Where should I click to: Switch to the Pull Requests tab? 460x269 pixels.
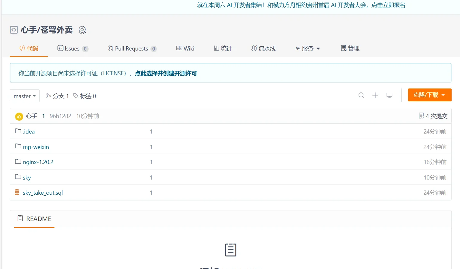(132, 48)
